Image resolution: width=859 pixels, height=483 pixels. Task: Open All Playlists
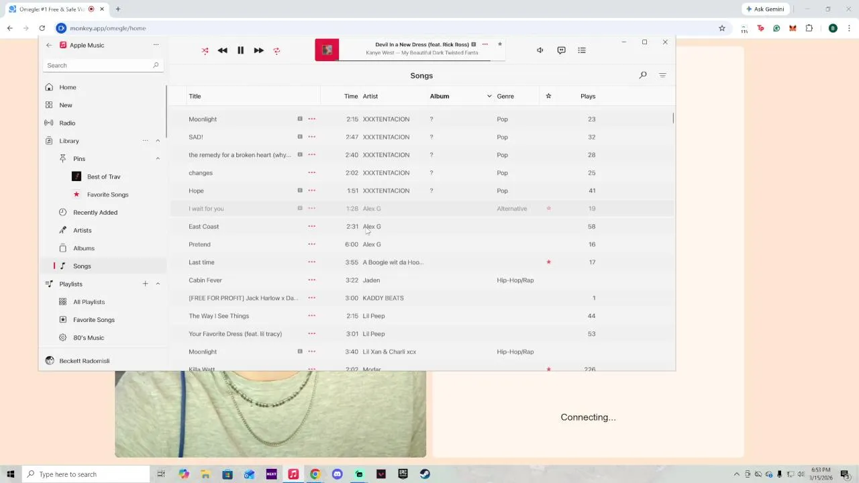[x=89, y=302]
